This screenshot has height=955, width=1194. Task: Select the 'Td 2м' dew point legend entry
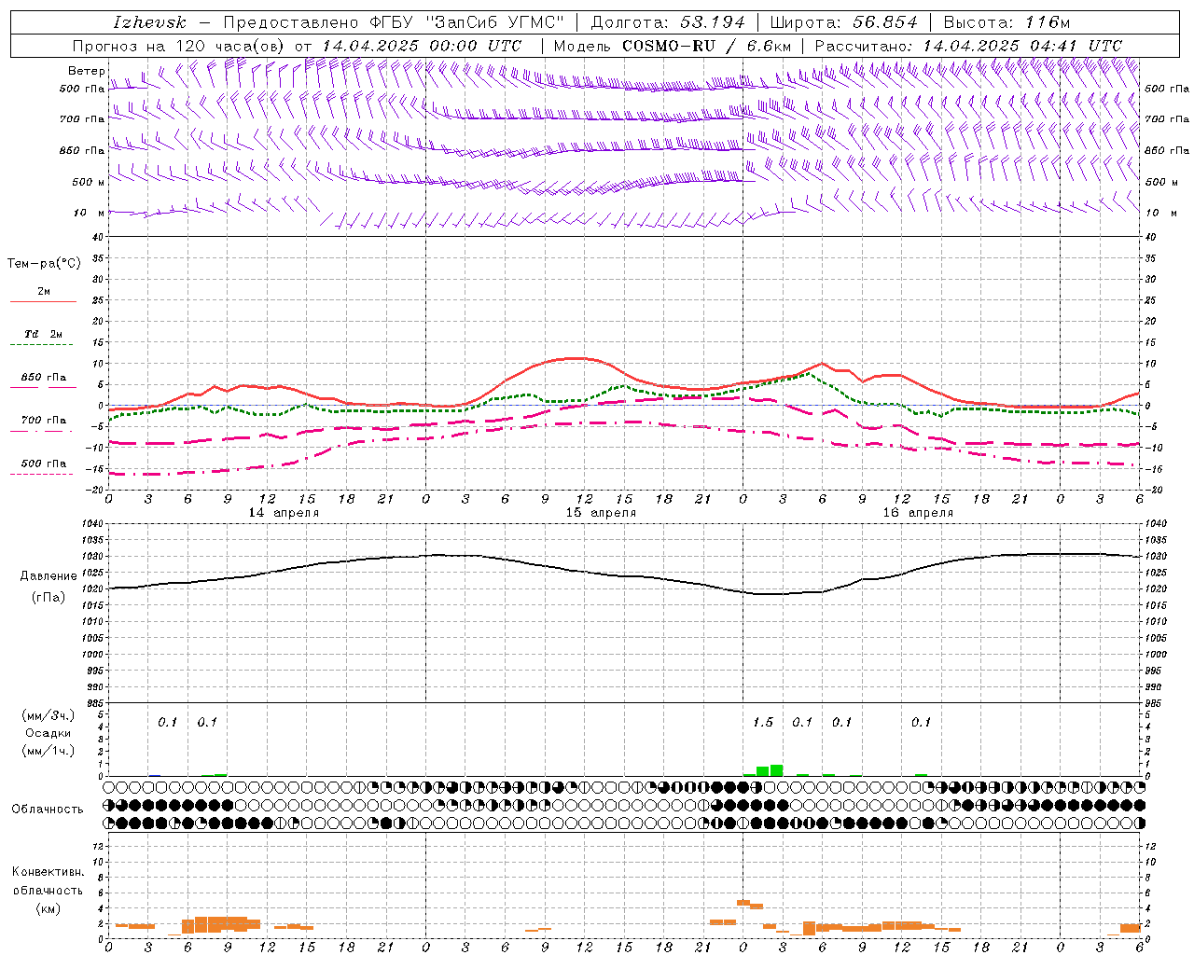click(x=44, y=334)
